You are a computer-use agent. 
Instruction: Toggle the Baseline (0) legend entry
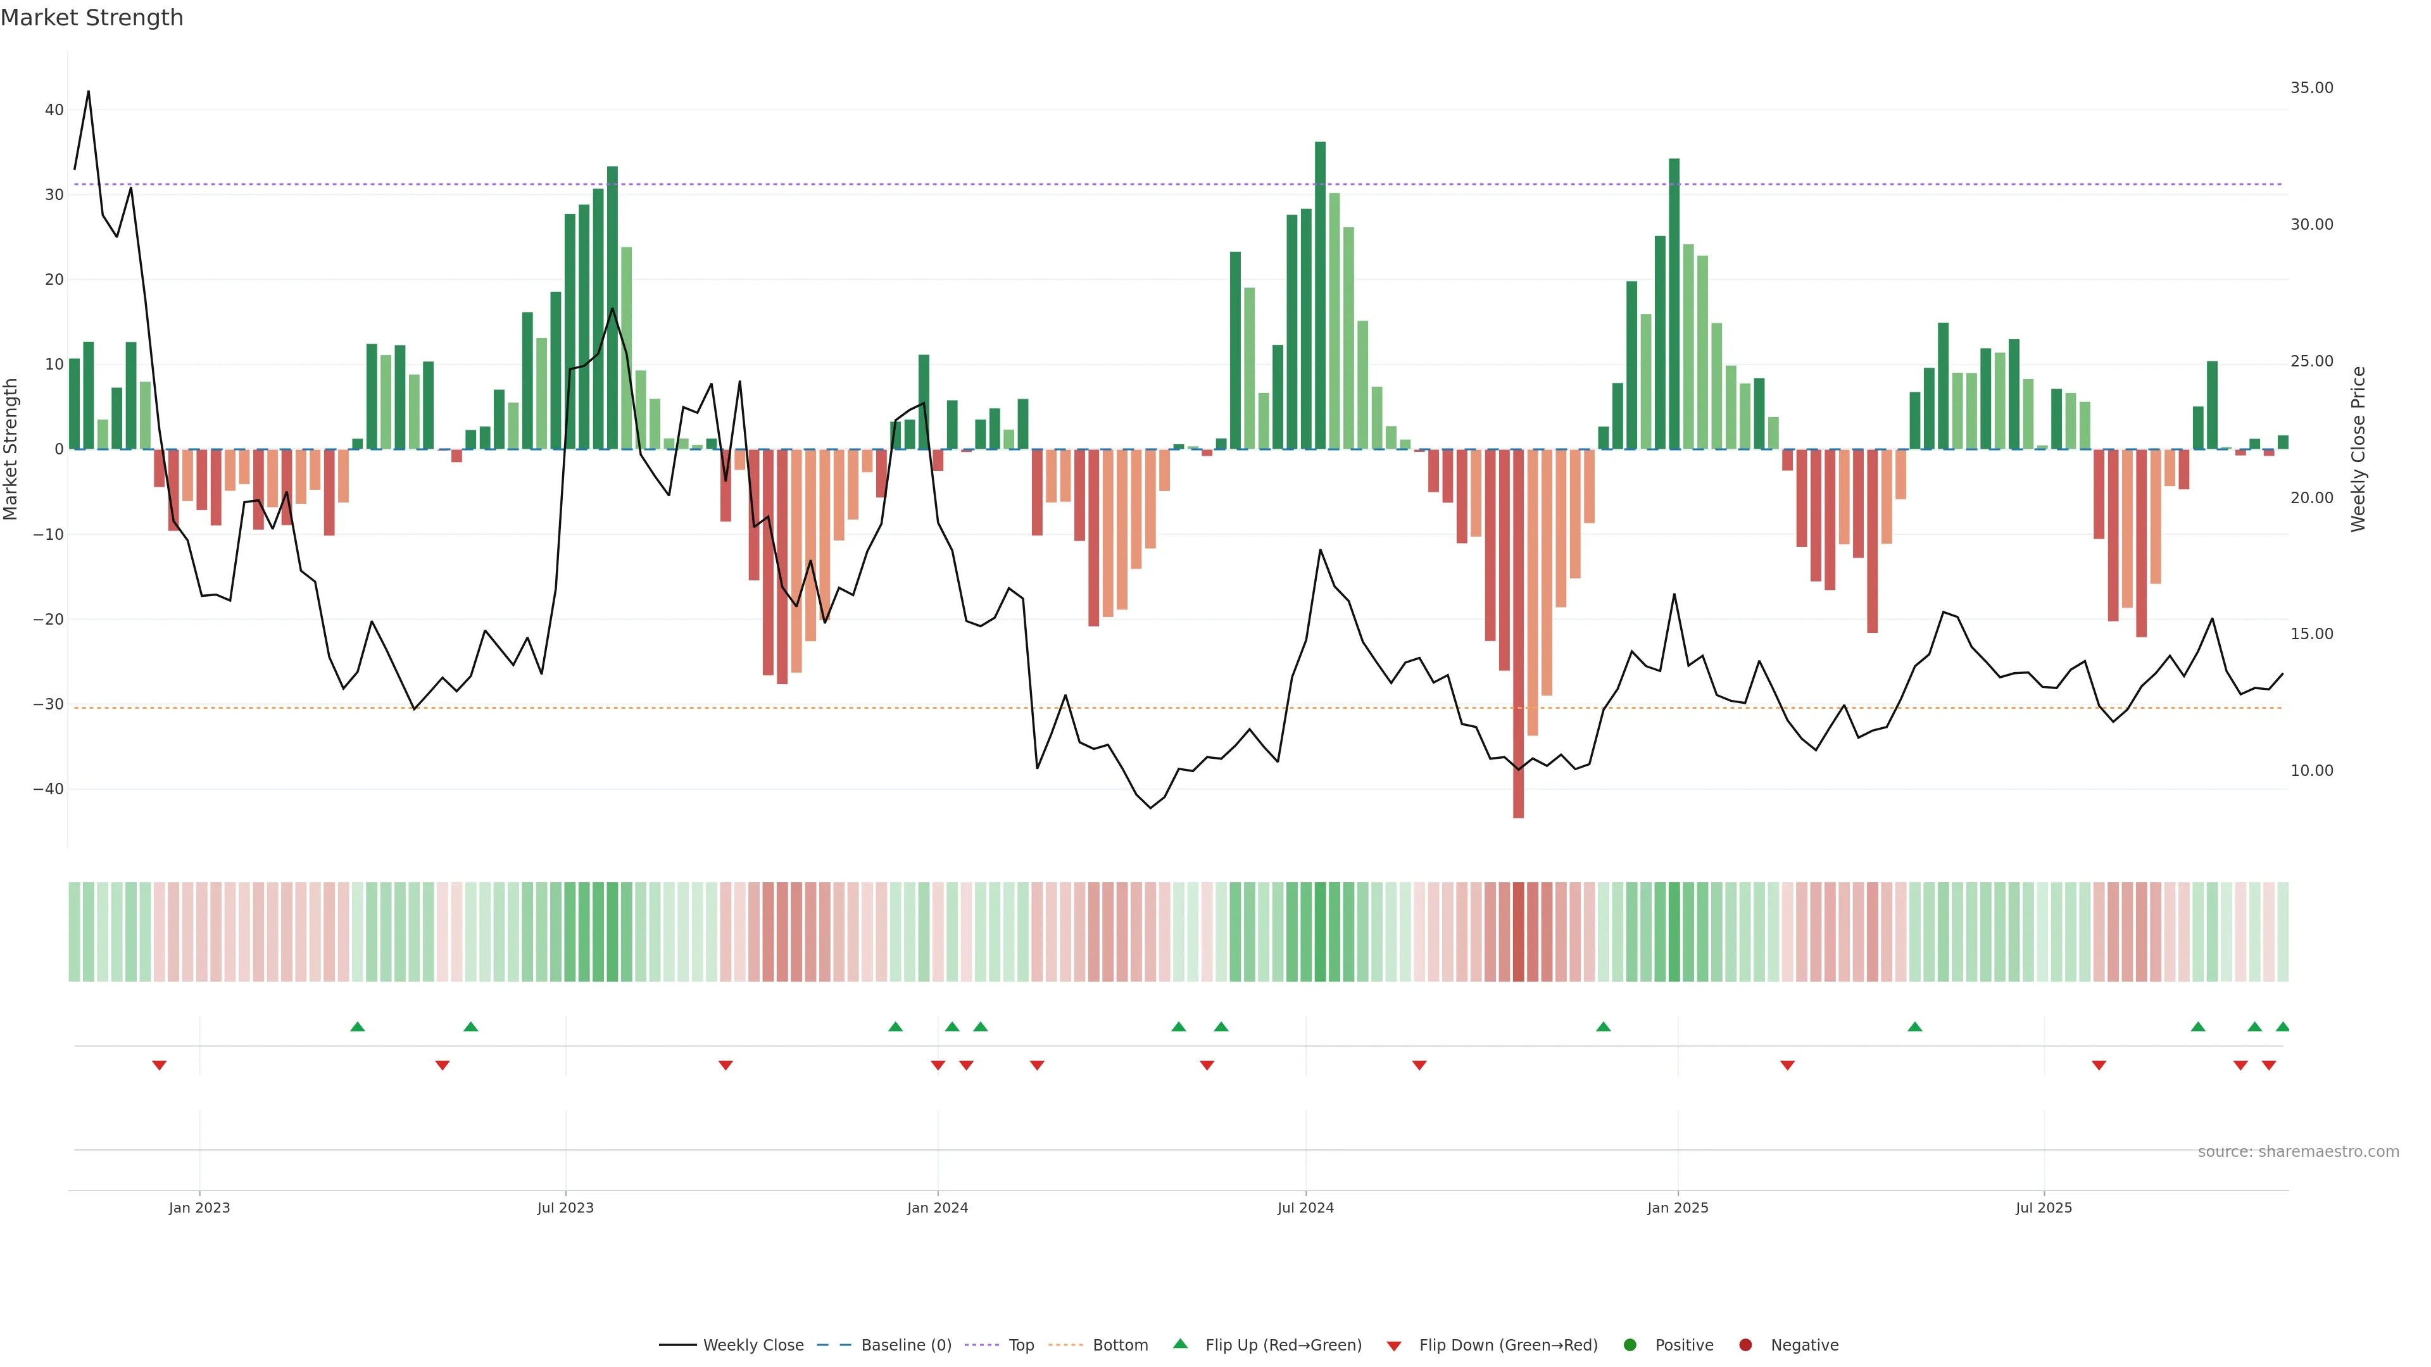906,1344
